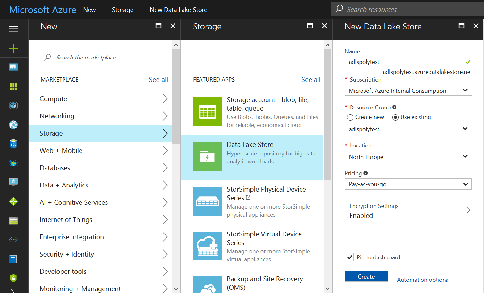The width and height of the screenshot is (484, 293).
Task: Click the green plus New resource icon
Action: [13, 49]
